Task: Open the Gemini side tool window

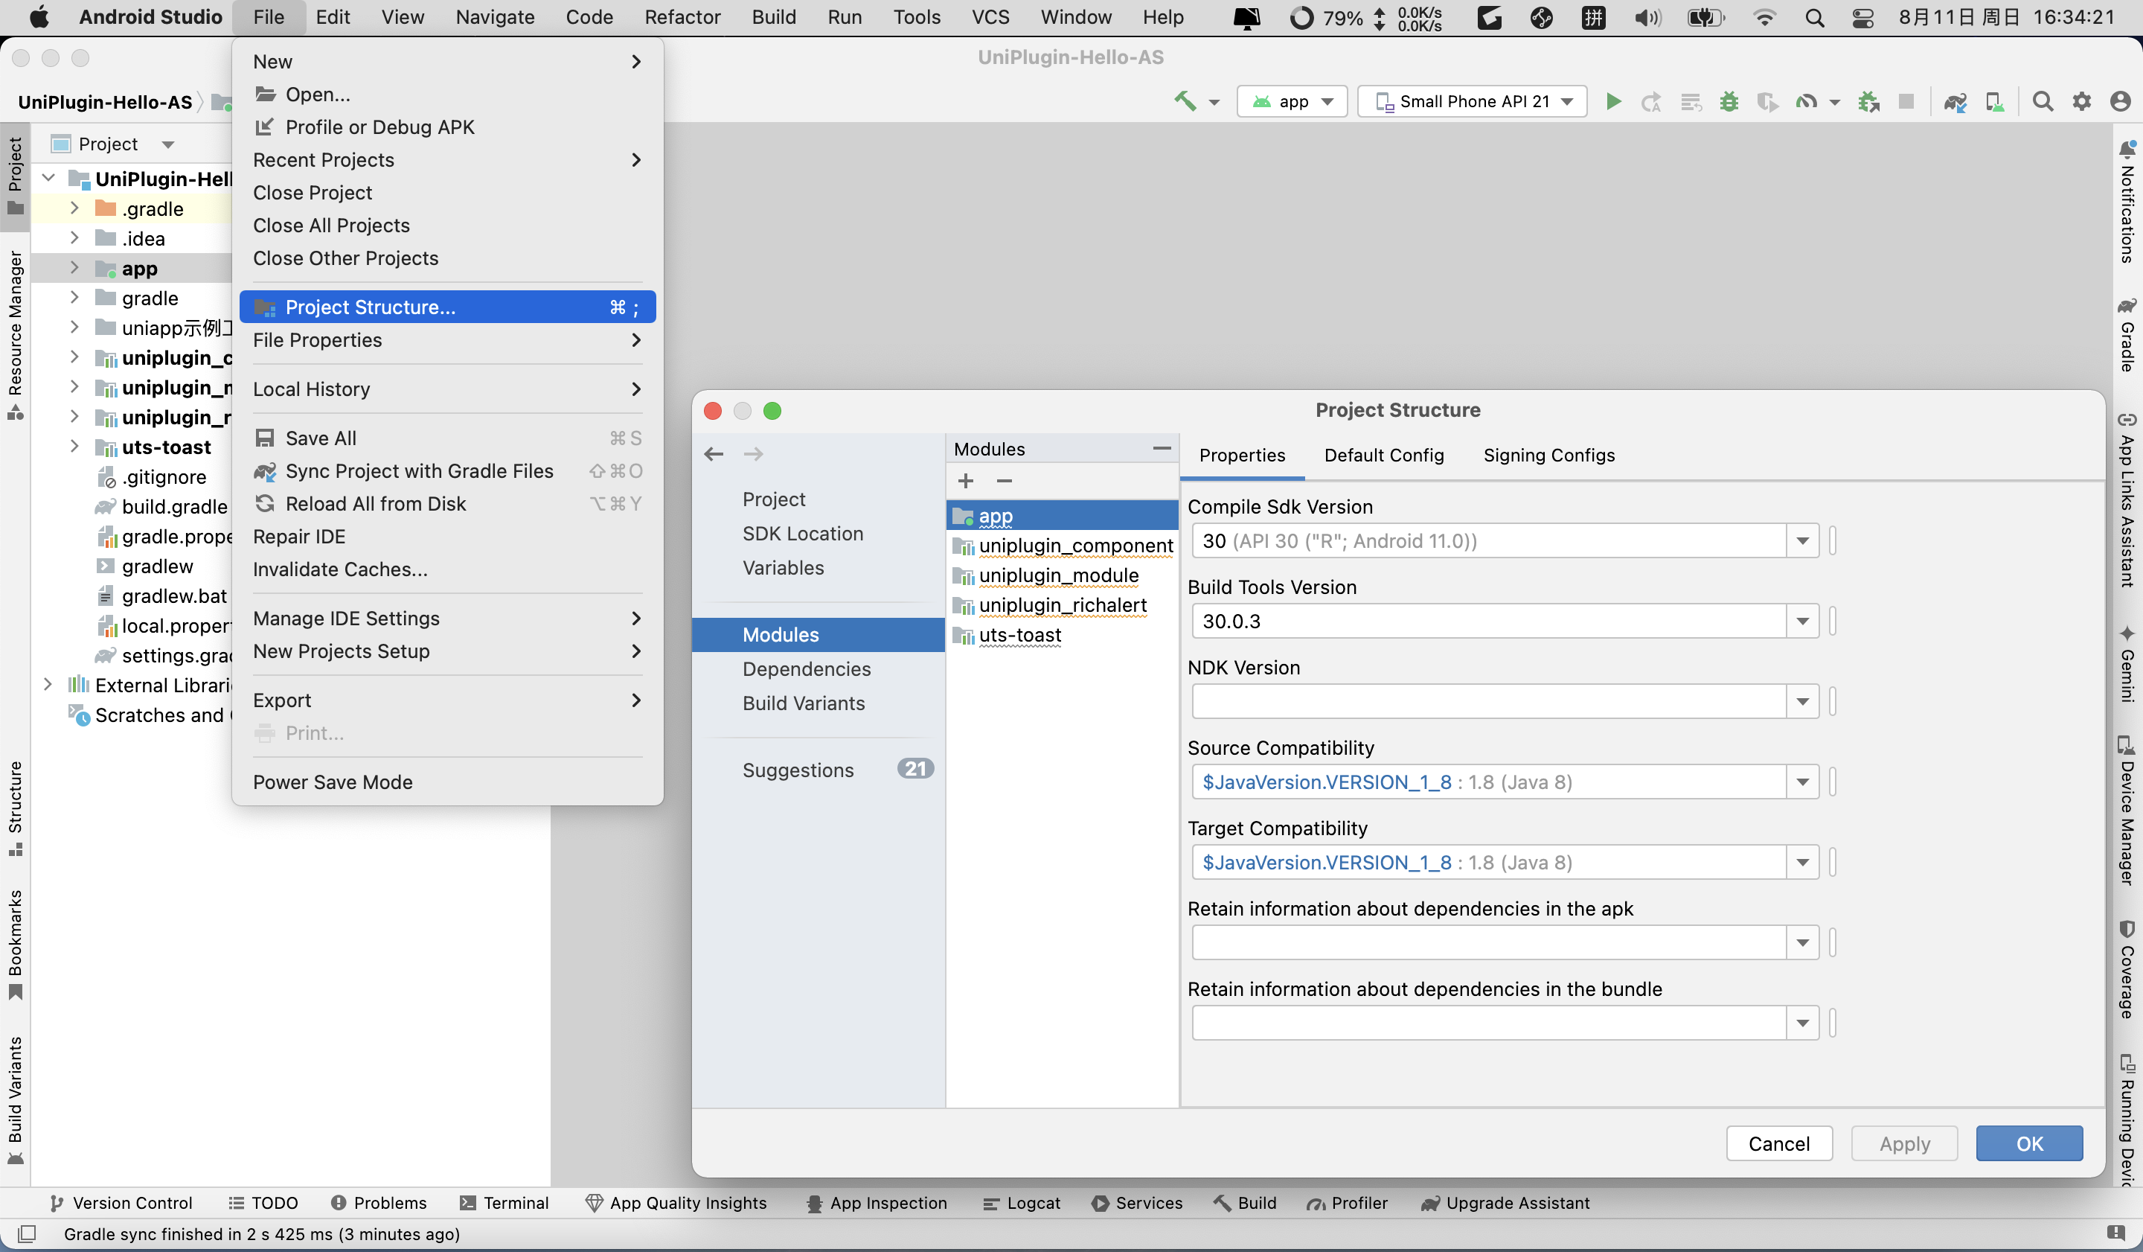Action: (x=2127, y=663)
